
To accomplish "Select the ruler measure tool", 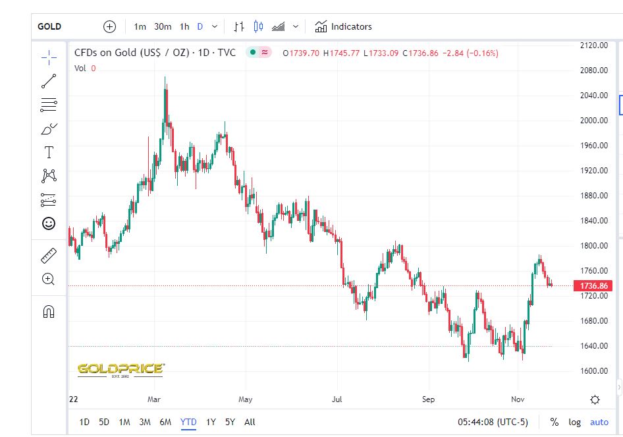I will pos(49,256).
